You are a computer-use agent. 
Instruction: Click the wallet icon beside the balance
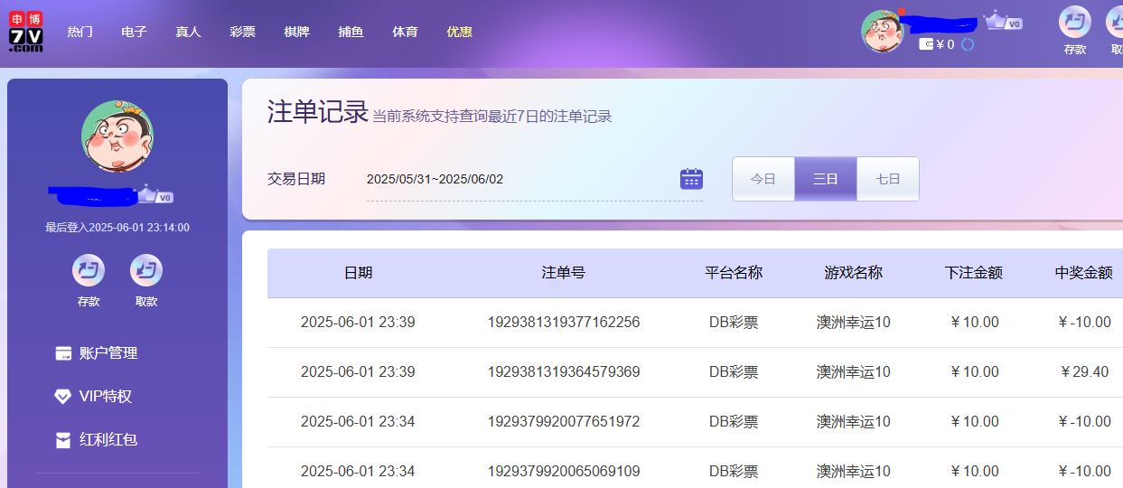coord(926,44)
